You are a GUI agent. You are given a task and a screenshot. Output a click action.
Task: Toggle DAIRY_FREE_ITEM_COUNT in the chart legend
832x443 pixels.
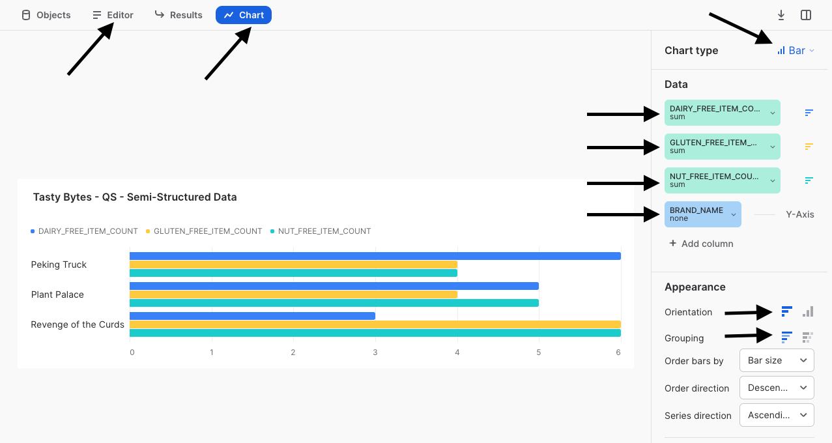click(x=83, y=231)
